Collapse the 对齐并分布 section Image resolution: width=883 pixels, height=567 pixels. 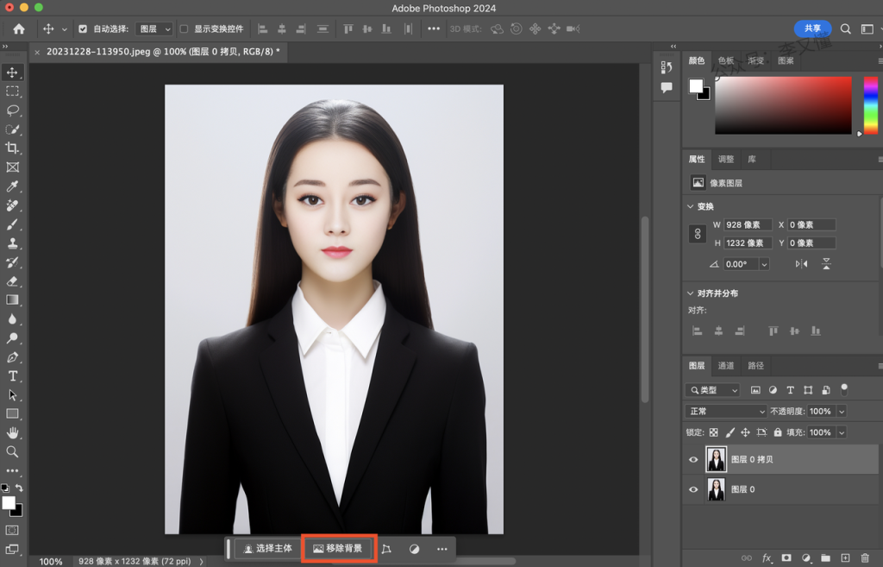691,293
